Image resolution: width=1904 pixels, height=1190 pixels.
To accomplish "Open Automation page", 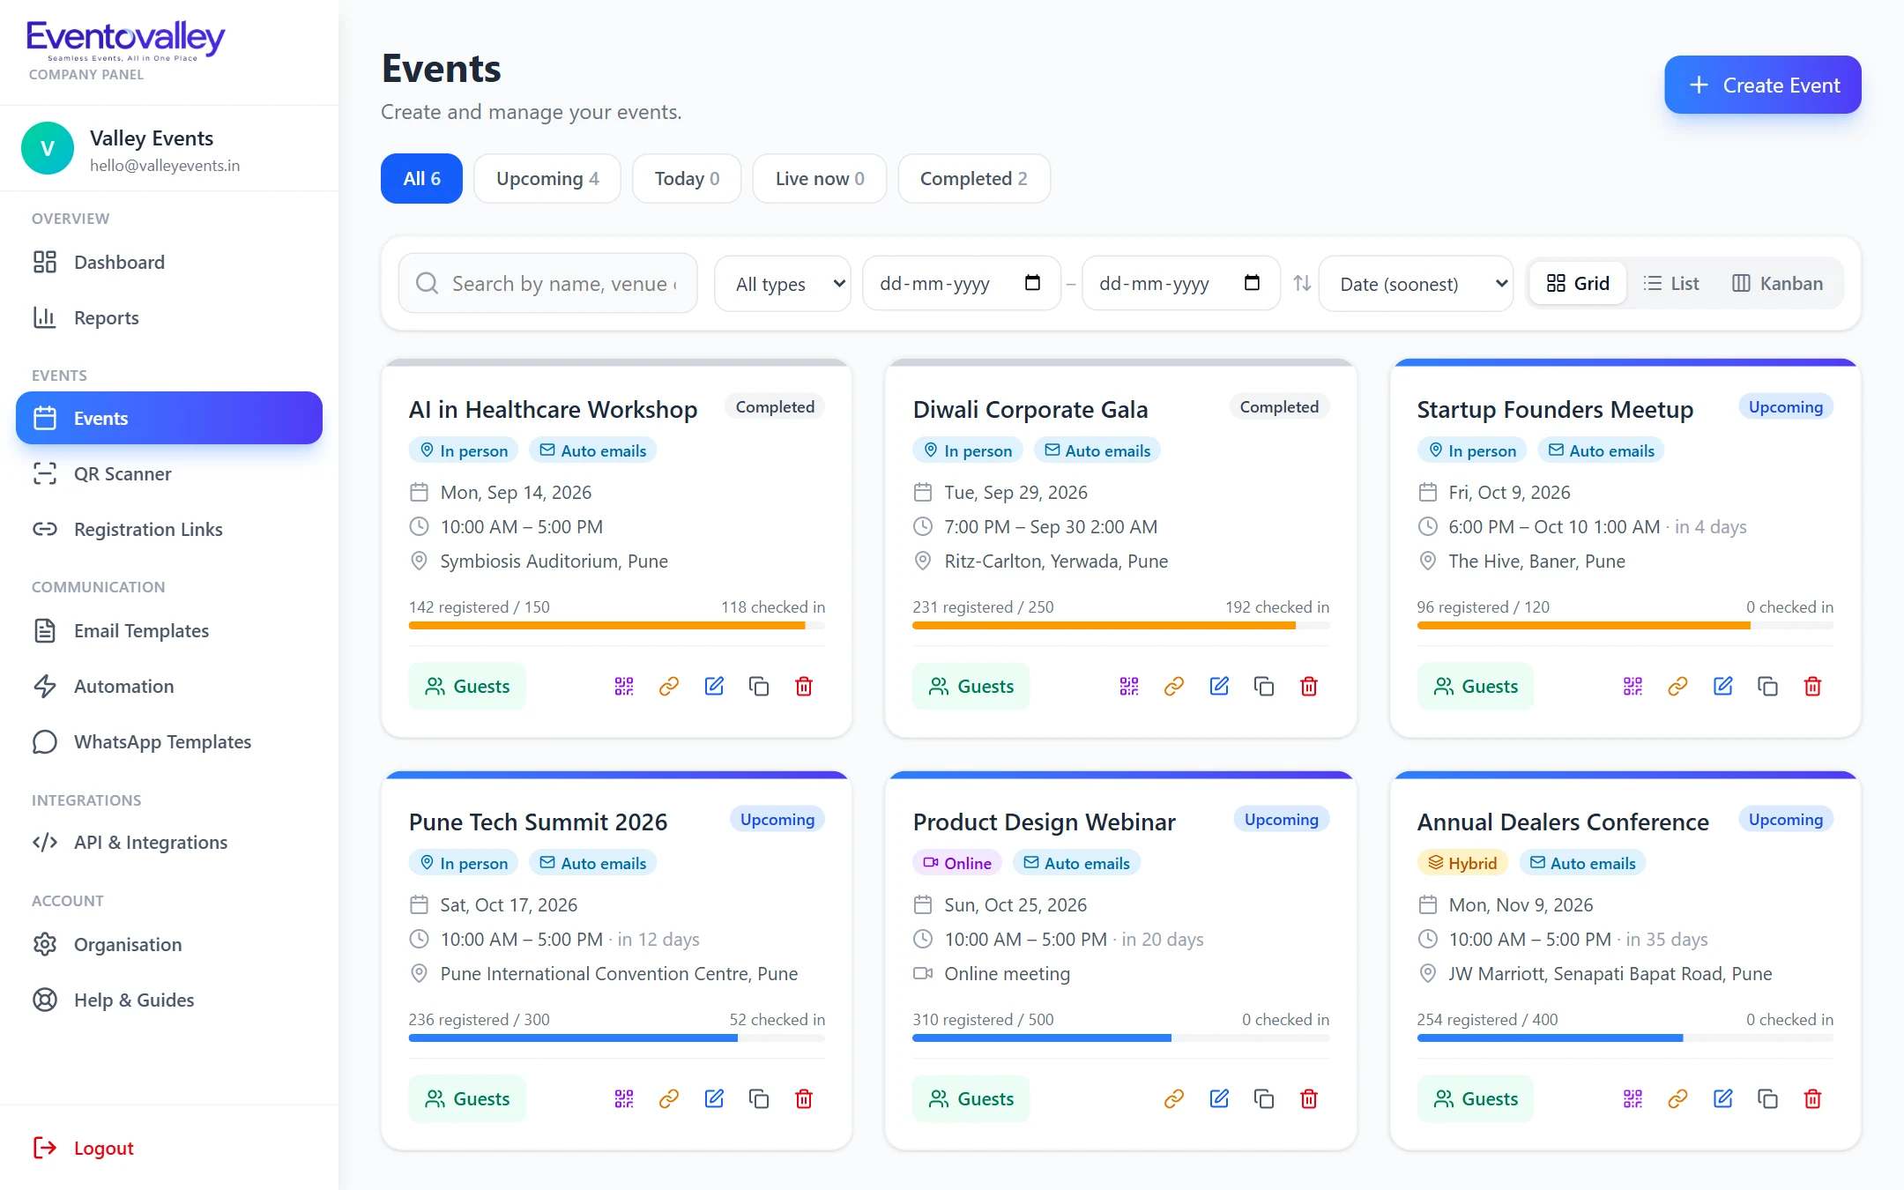I will [169, 686].
